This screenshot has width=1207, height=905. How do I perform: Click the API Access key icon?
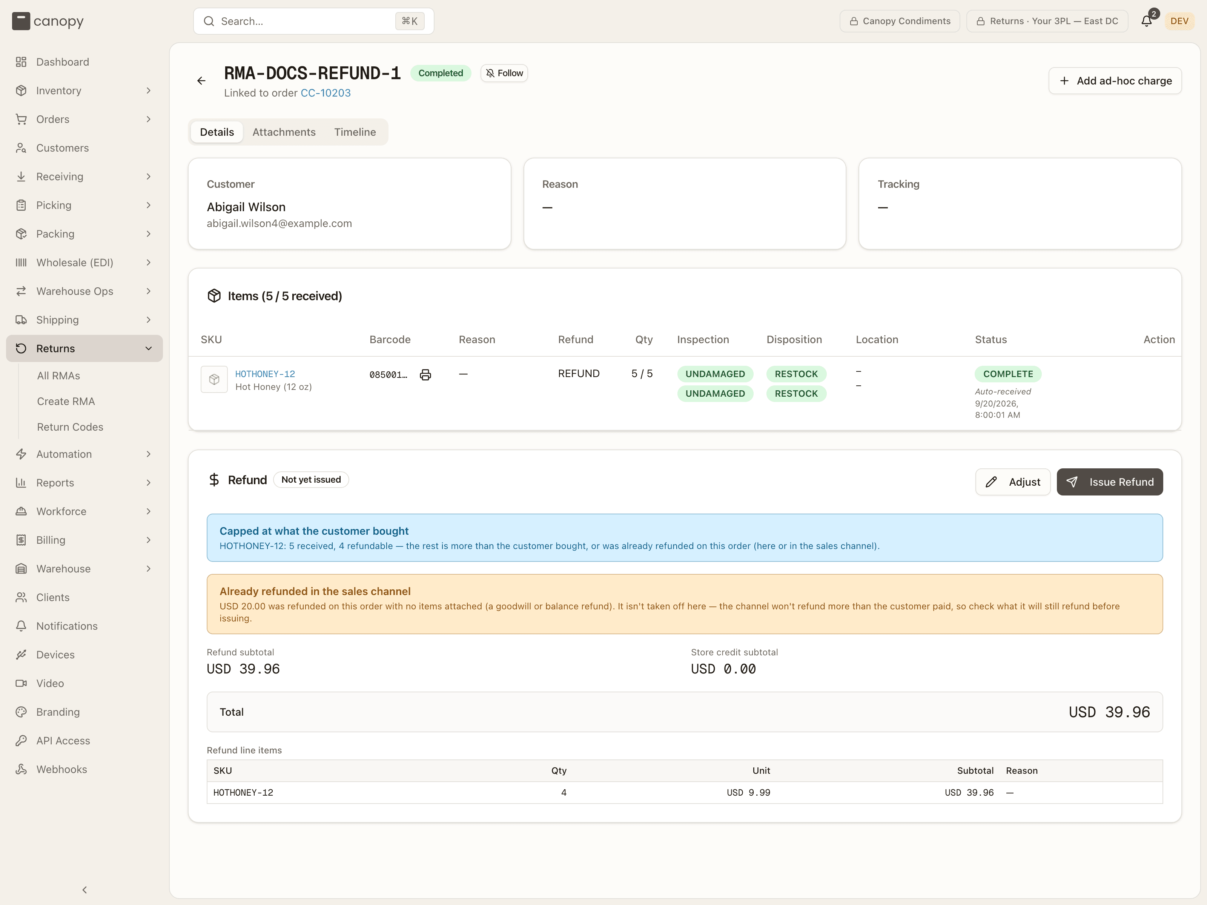[21, 741]
